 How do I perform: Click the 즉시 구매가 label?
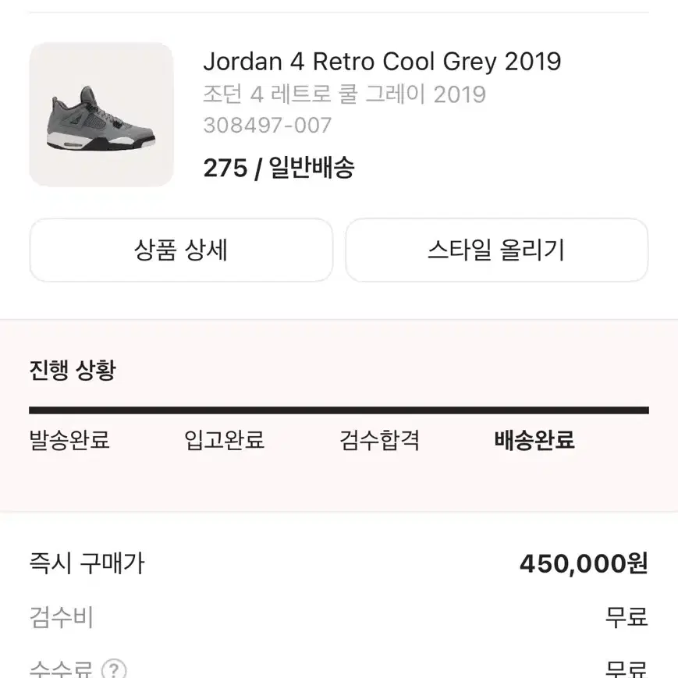point(87,563)
